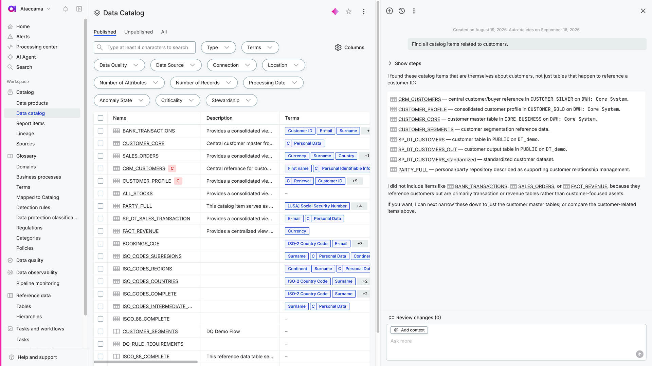Expand the Show steps section

coord(404,63)
